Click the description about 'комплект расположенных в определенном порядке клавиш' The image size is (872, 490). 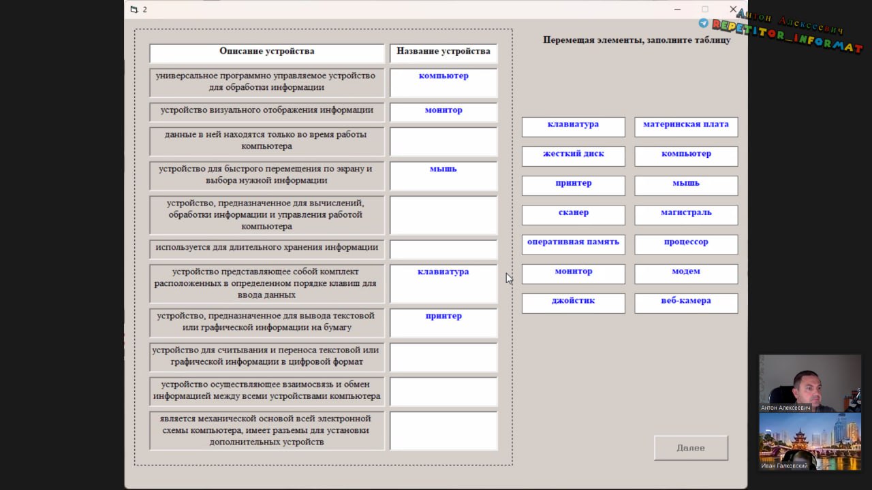267,284
